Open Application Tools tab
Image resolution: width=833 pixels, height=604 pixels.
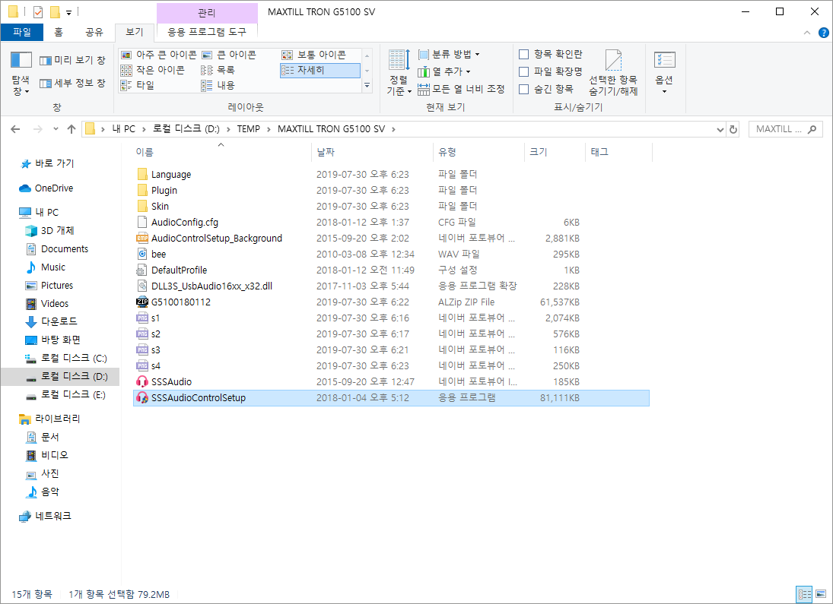click(207, 33)
